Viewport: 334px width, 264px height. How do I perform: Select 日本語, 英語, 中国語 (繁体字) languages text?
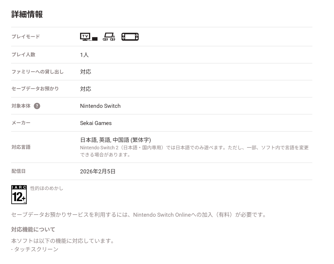pos(115,140)
